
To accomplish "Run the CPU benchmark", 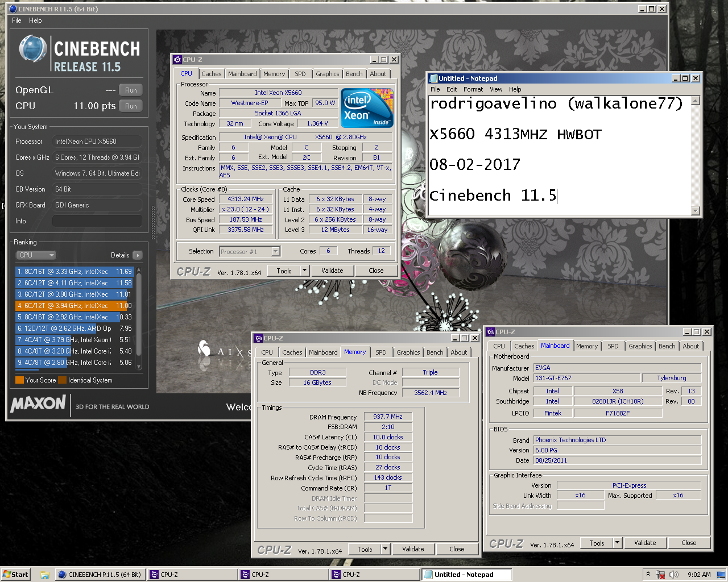I will click(x=131, y=106).
